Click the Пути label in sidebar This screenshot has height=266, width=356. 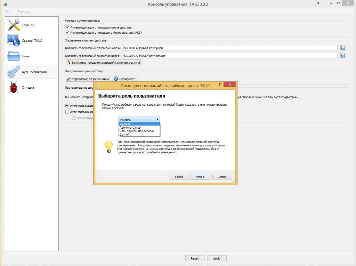(25, 56)
